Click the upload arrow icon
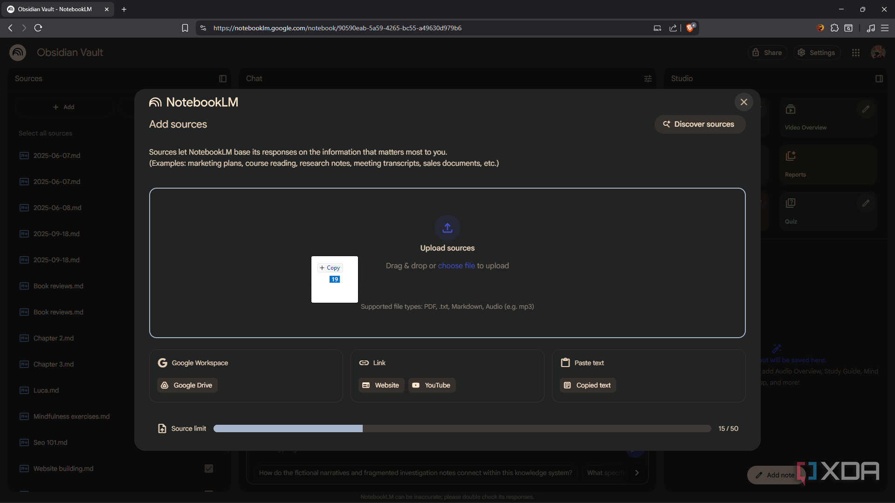 (x=447, y=228)
